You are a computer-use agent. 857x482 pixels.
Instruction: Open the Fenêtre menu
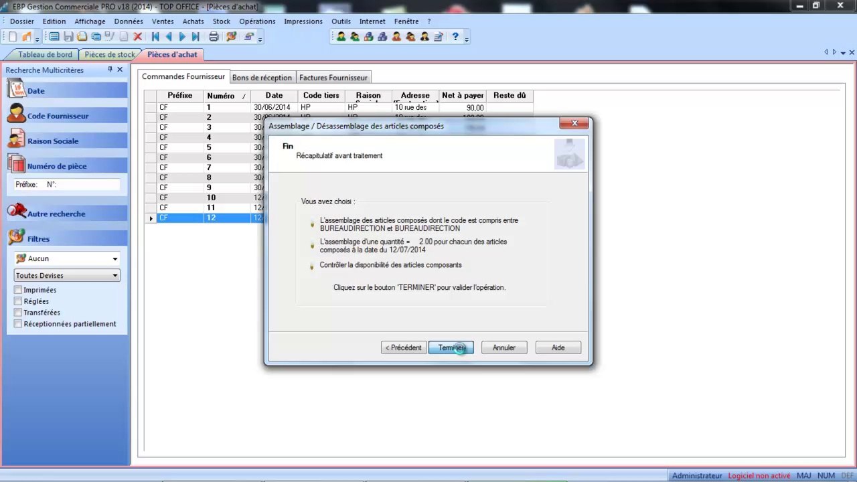tap(406, 21)
